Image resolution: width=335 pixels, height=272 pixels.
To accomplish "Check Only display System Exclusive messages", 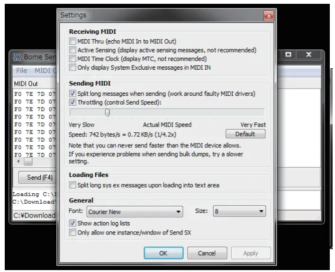I will (72, 67).
